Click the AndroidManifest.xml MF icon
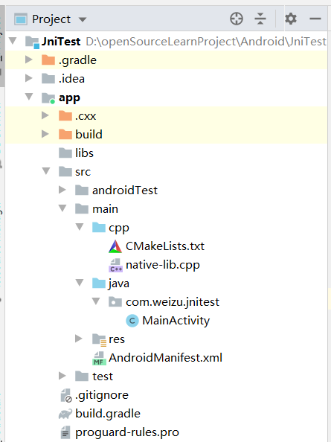This screenshot has height=442, width=331. (x=99, y=358)
